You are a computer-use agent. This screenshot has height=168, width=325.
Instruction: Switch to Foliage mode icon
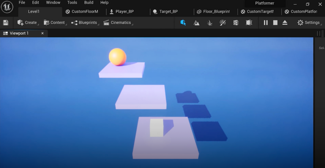[x=210, y=22]
